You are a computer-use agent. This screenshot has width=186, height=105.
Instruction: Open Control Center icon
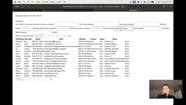tap(159, 2)
